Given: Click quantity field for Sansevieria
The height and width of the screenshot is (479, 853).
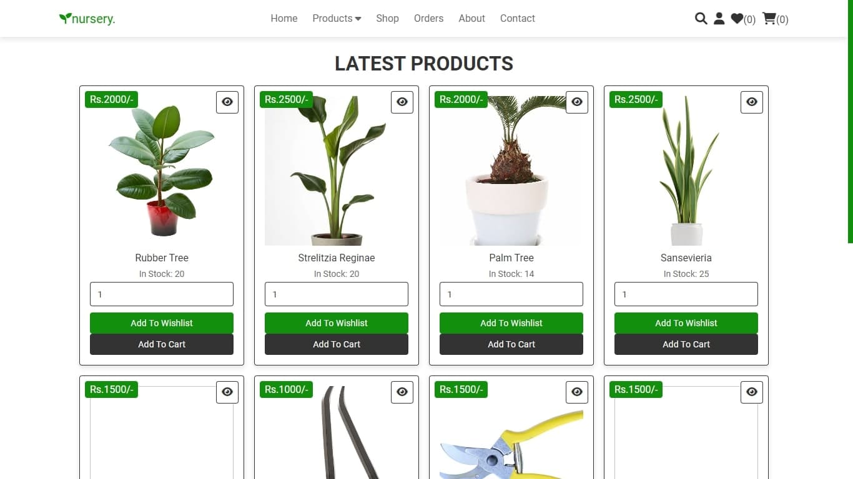Looking at the screenshot, I should [x=686, y=294].
